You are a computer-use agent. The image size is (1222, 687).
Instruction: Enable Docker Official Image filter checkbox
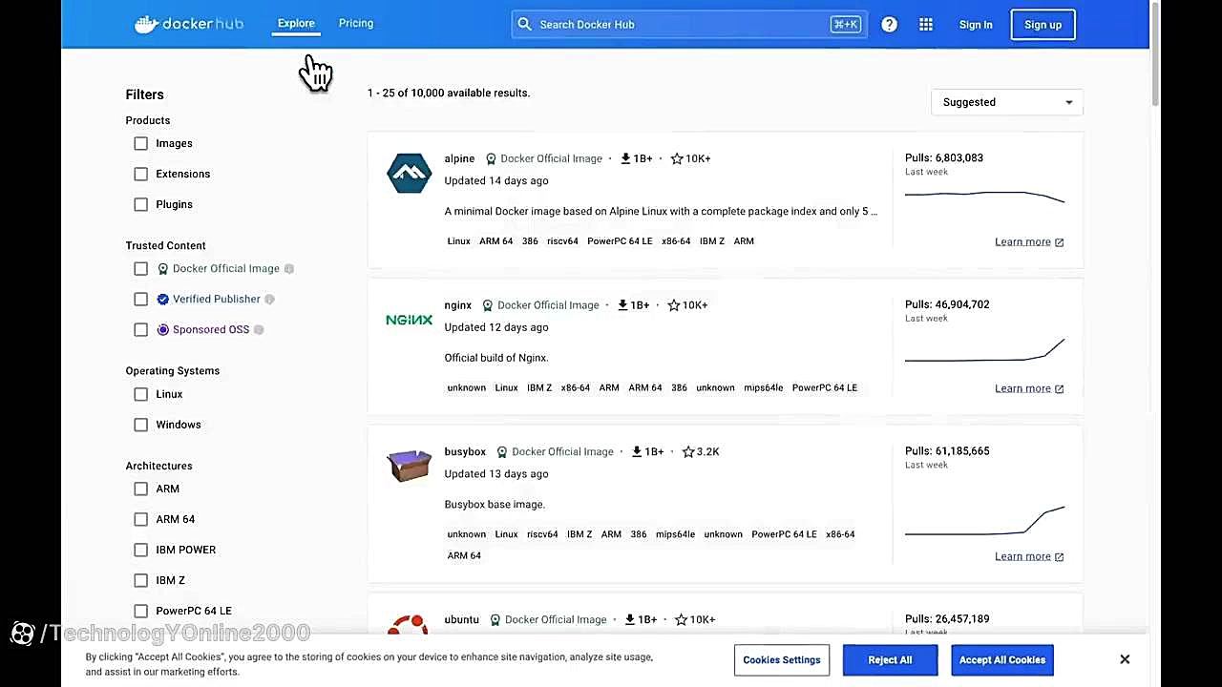141,269
